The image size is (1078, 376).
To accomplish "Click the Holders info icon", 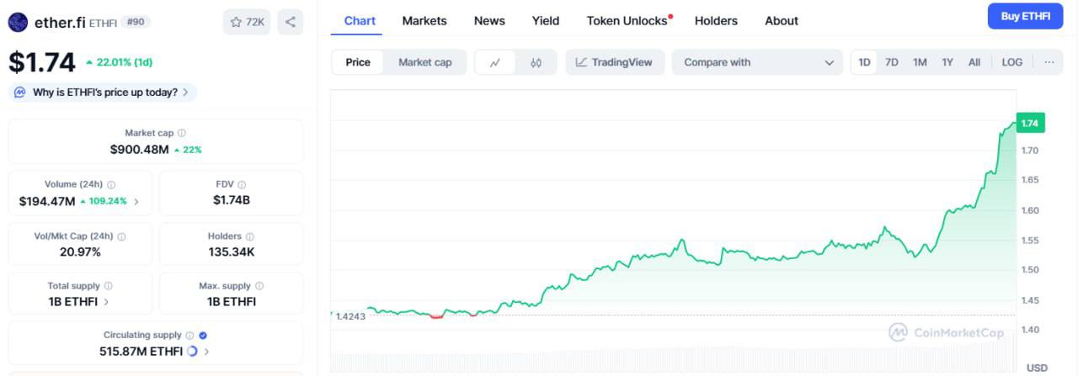I will pos(249,236).
